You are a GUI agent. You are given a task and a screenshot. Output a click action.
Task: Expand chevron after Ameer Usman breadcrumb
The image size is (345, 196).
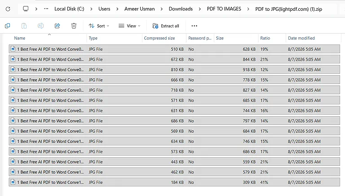[162, 9]
